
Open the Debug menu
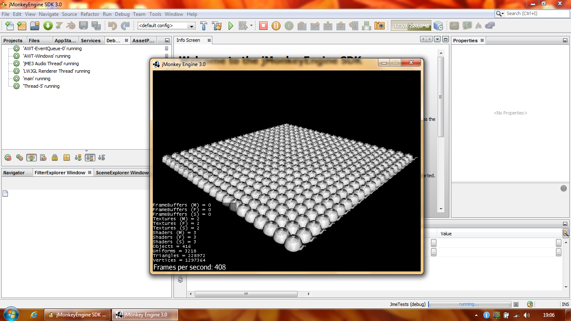[122, 14]
